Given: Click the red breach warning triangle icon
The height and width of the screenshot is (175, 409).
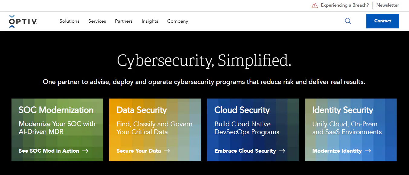Looking at the screenshot, I should click(315, 5).
